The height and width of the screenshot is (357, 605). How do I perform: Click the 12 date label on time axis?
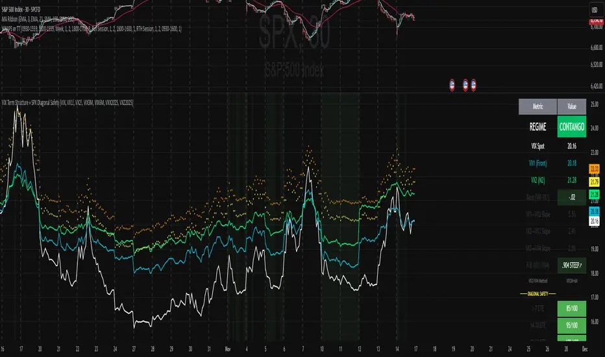pos(359,349)
